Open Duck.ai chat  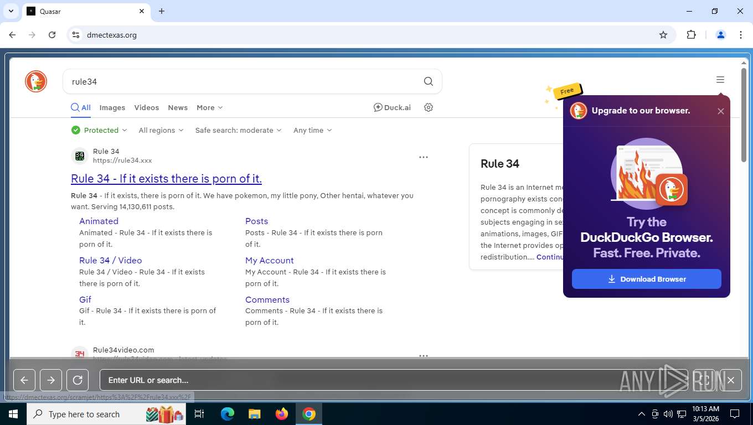pyautogui.click(x=392, y=107)
